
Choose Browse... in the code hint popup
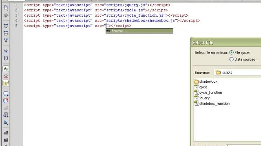tap(139, 31)
